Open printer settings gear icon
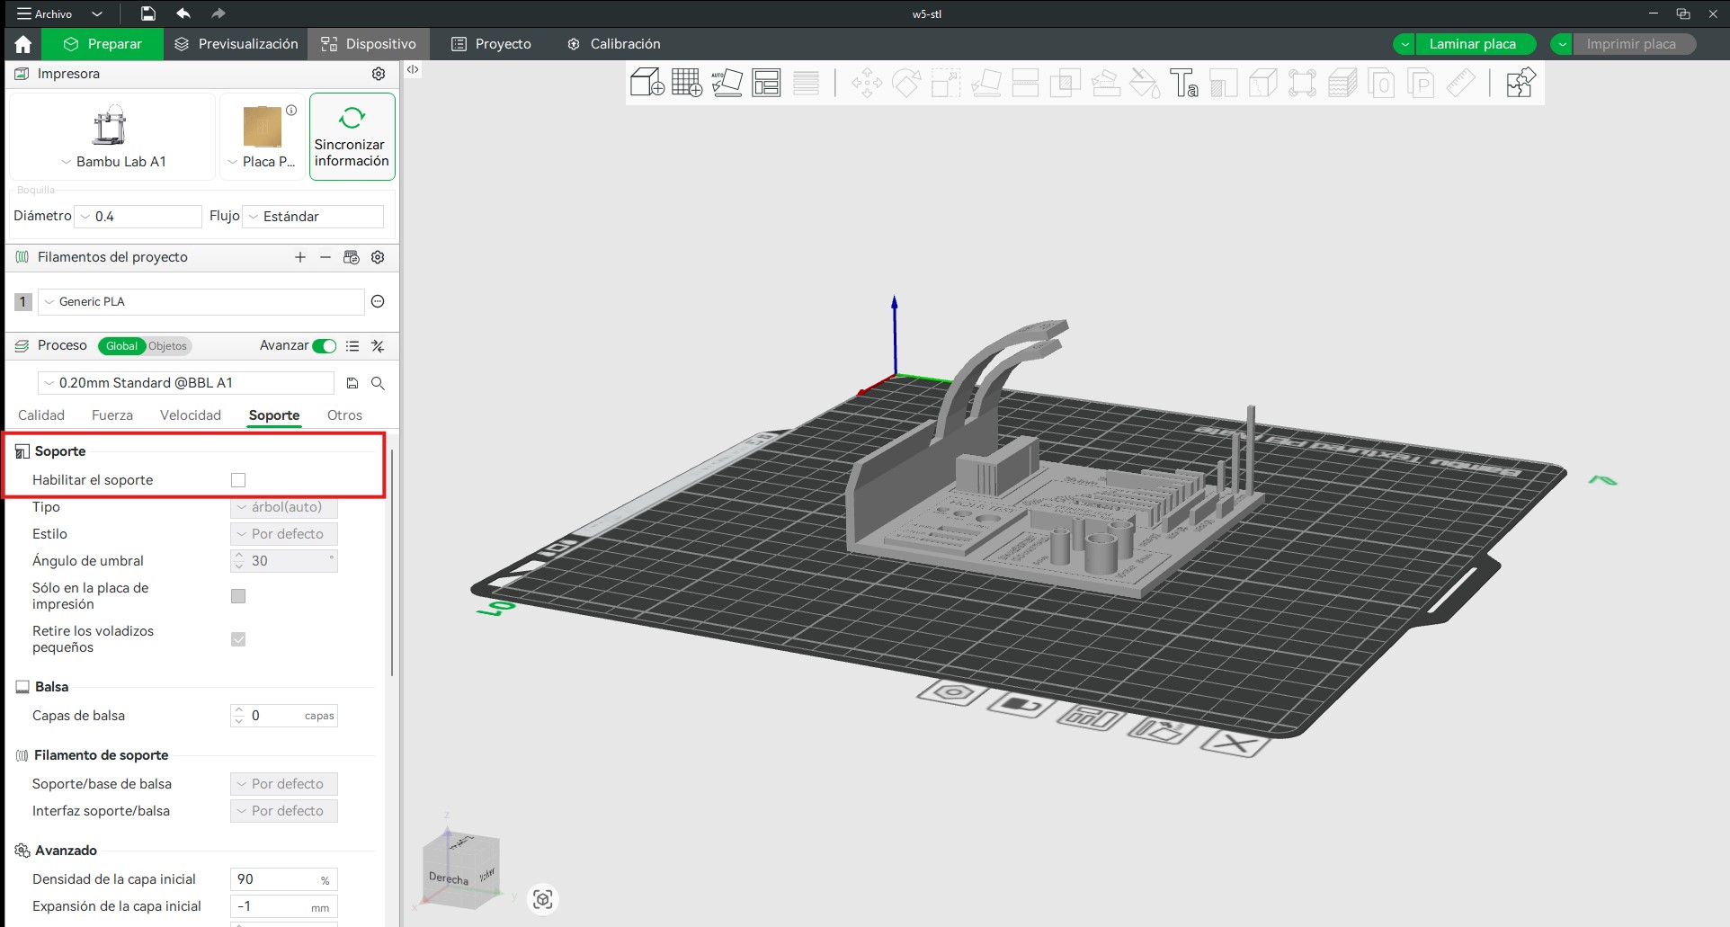The height and width of the screenshot is (927, 1730). [x=379, y=74]
